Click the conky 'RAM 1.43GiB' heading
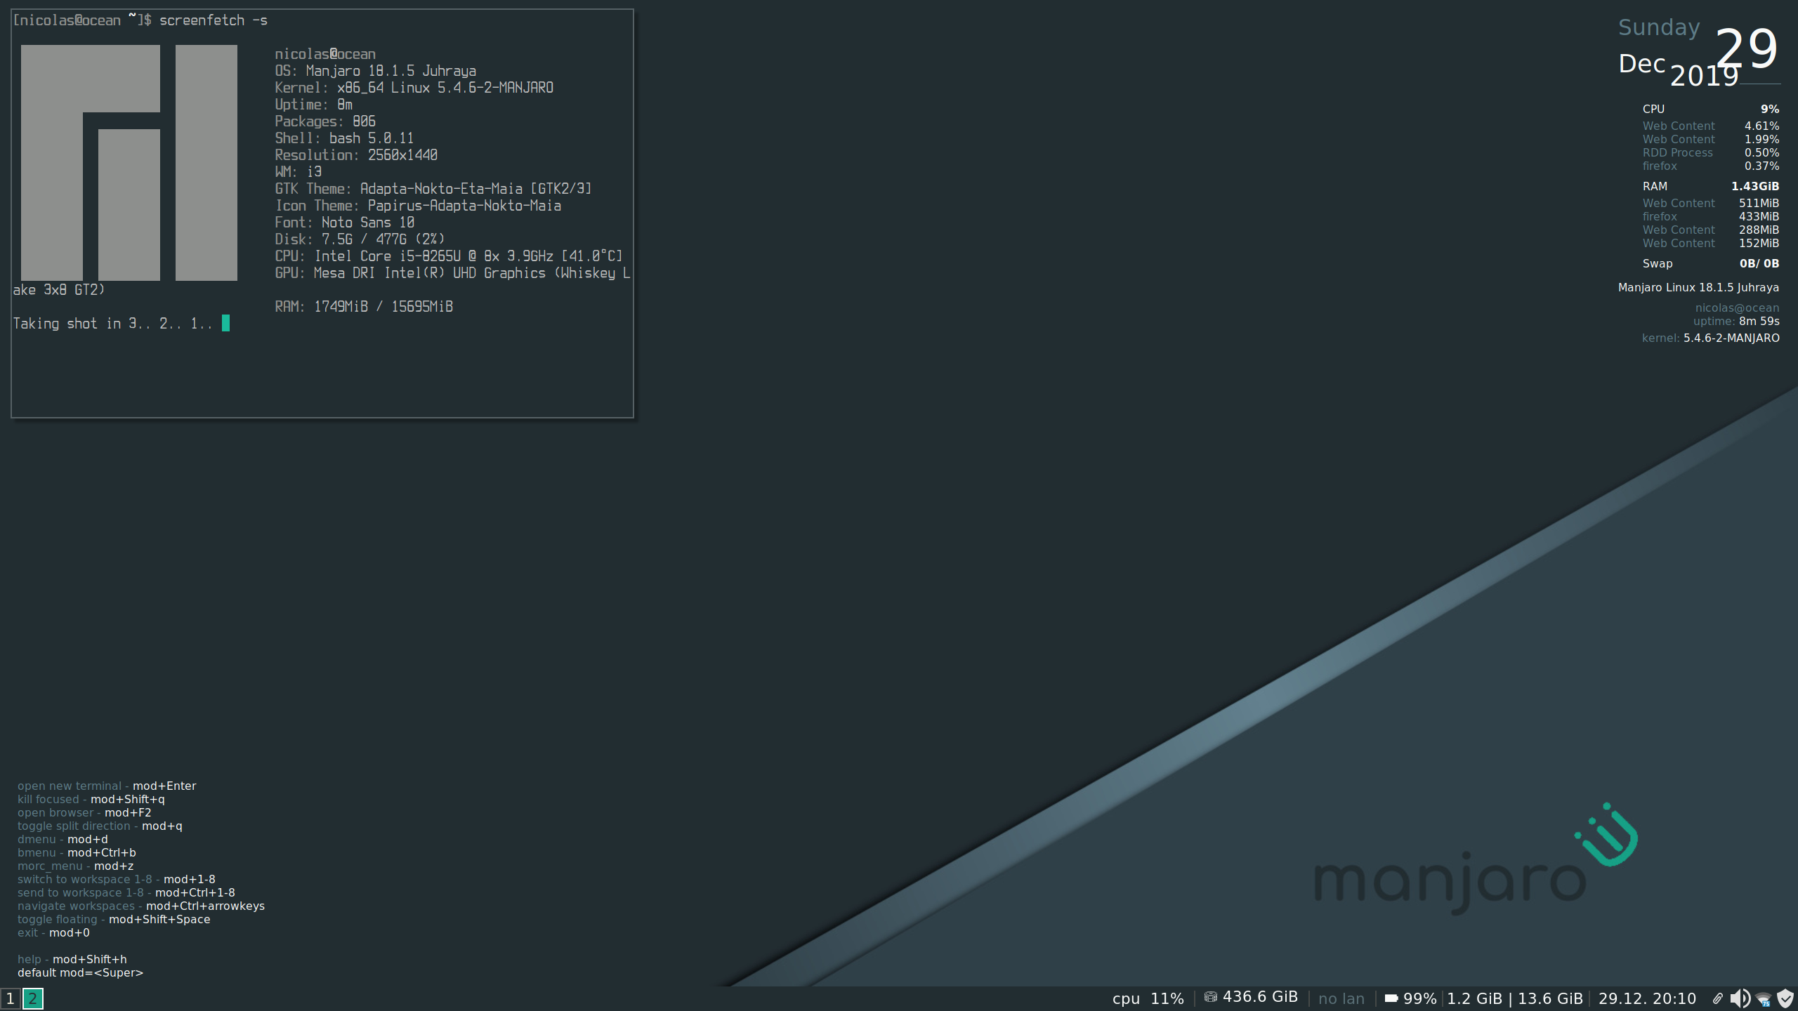 coord(1711,186)
